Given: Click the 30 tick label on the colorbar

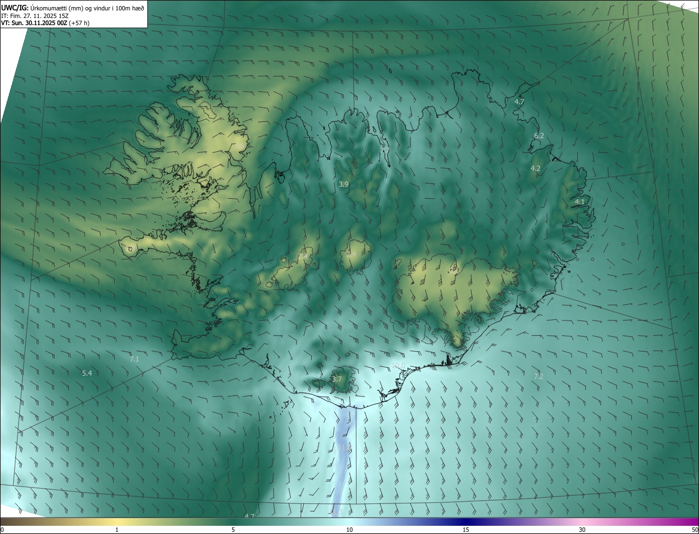Looking at the screenshot, I should pyautogui.click(x=582, y=530).
